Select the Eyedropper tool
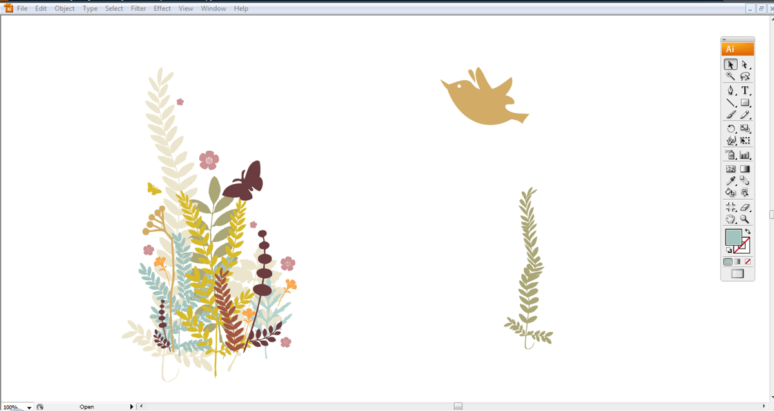This screenshot has width=774, height=411. (731, 181)
